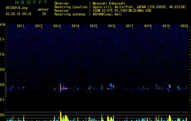191x121 pixels.
Task: Click the 0.9 kHz axis label
Action: (x=2, y=70)
